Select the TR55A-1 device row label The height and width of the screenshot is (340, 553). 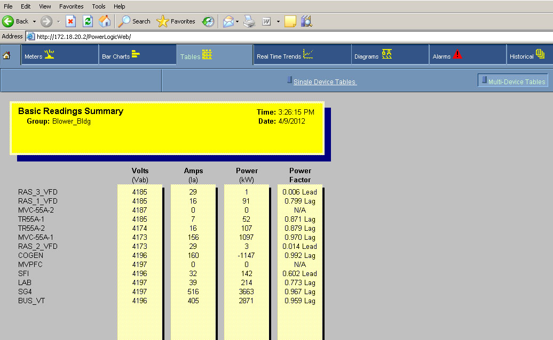click(x=31, y=219)
